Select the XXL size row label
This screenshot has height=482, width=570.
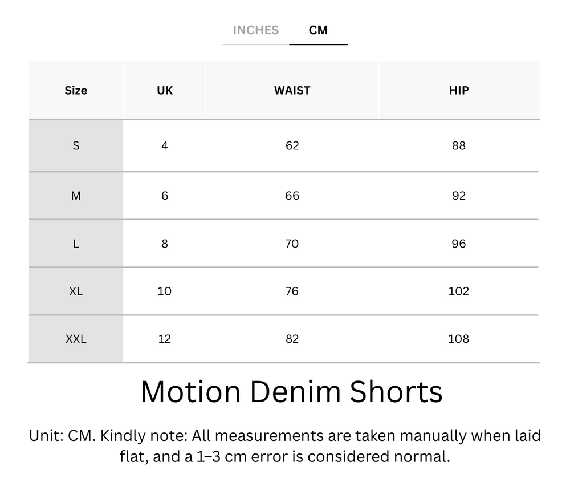(x=76, y=338)
